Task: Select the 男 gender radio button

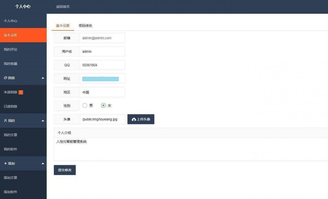Action: (85, 105)
